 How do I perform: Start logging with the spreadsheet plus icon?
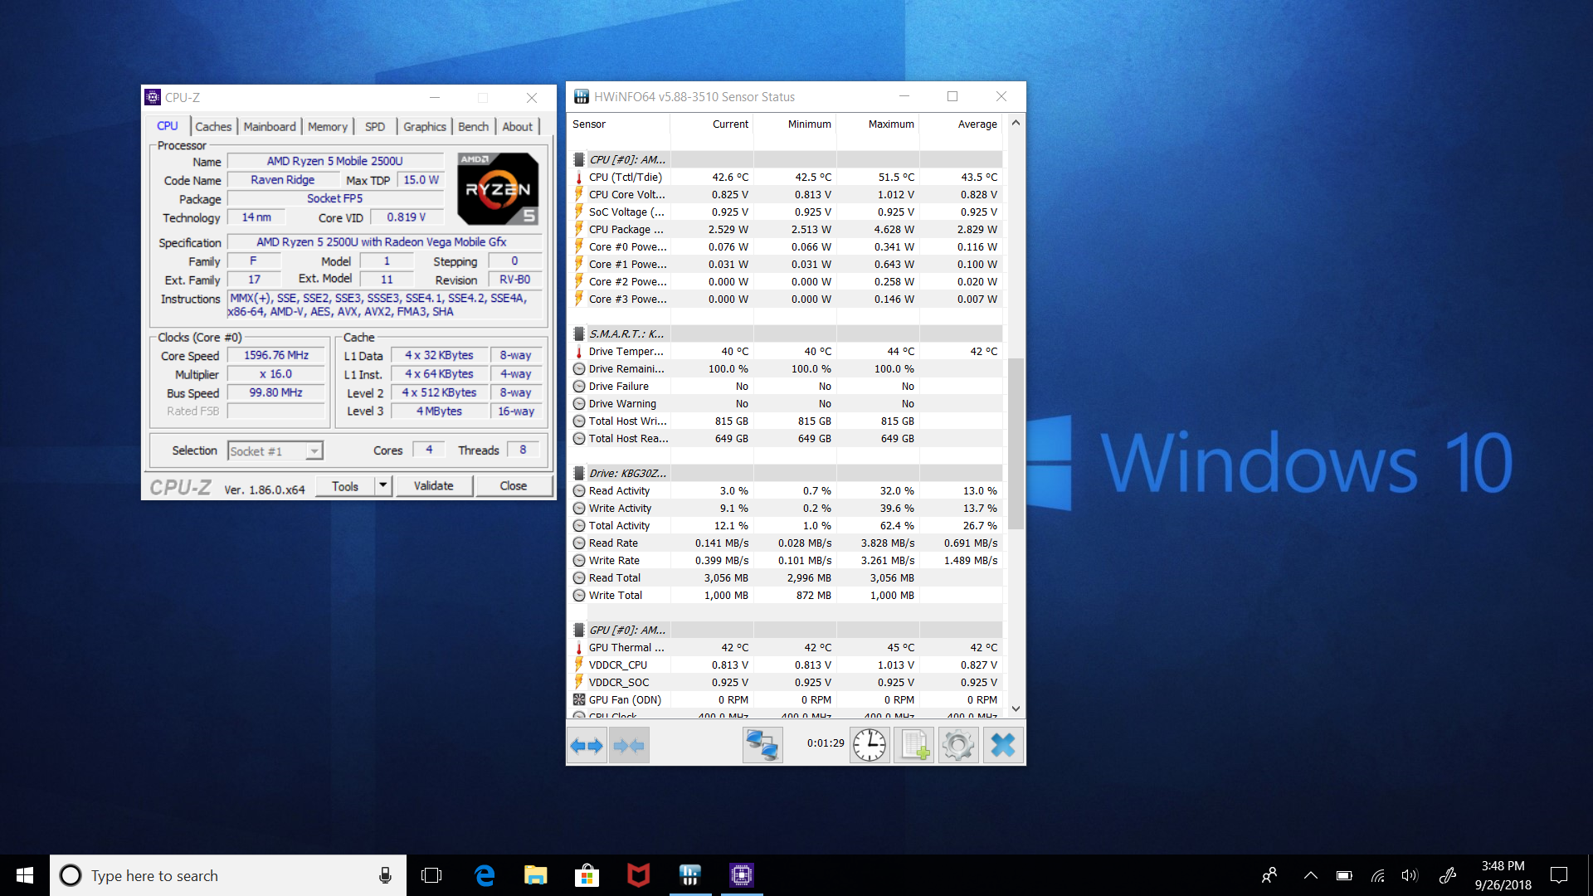coord(913,745)
